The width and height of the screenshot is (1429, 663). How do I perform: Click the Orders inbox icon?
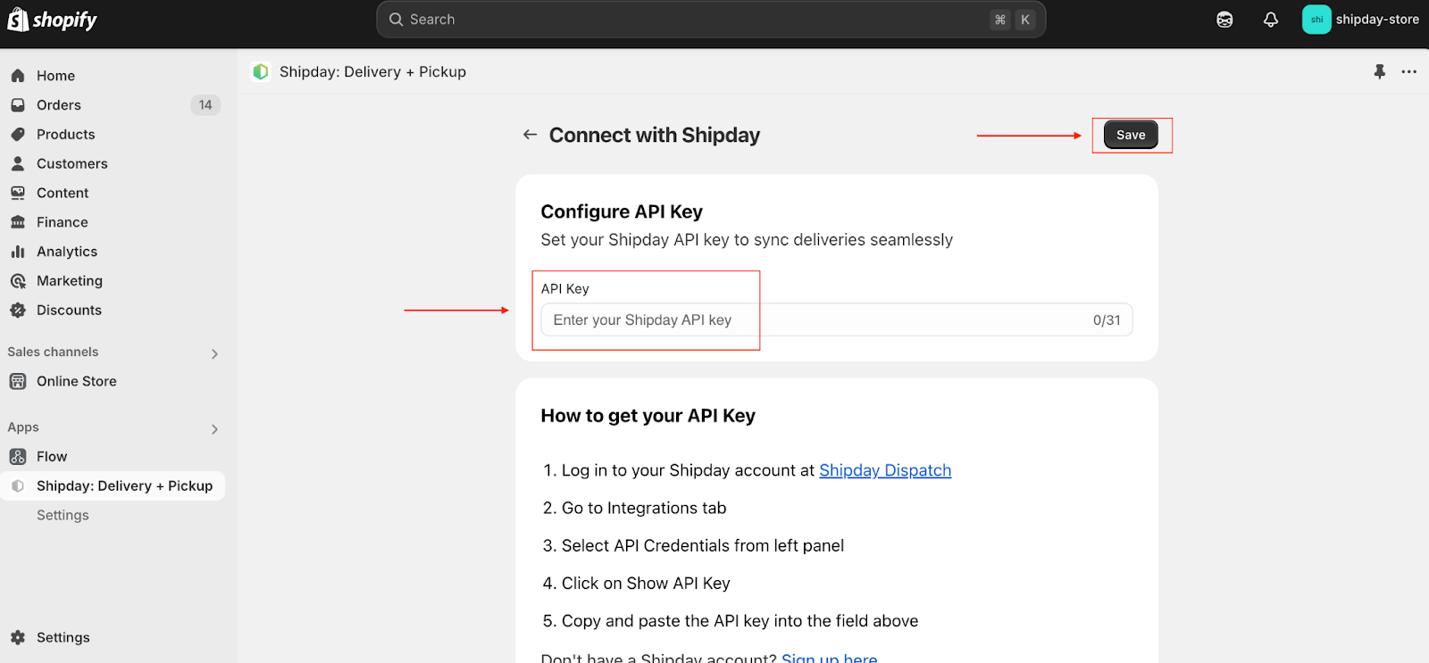coord(18,105)
